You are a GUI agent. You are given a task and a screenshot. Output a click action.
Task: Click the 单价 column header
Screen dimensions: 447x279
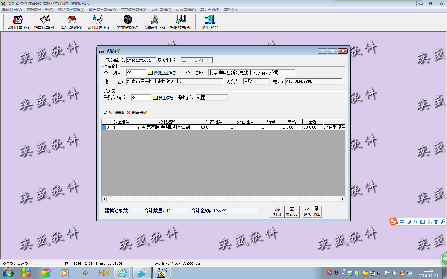pyautogui.click(x=292, y=122)
